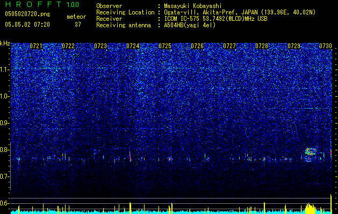Click the ICOM IC-575 receiver text
Viewport: 338px width, 214px height.
pos(215,19)
